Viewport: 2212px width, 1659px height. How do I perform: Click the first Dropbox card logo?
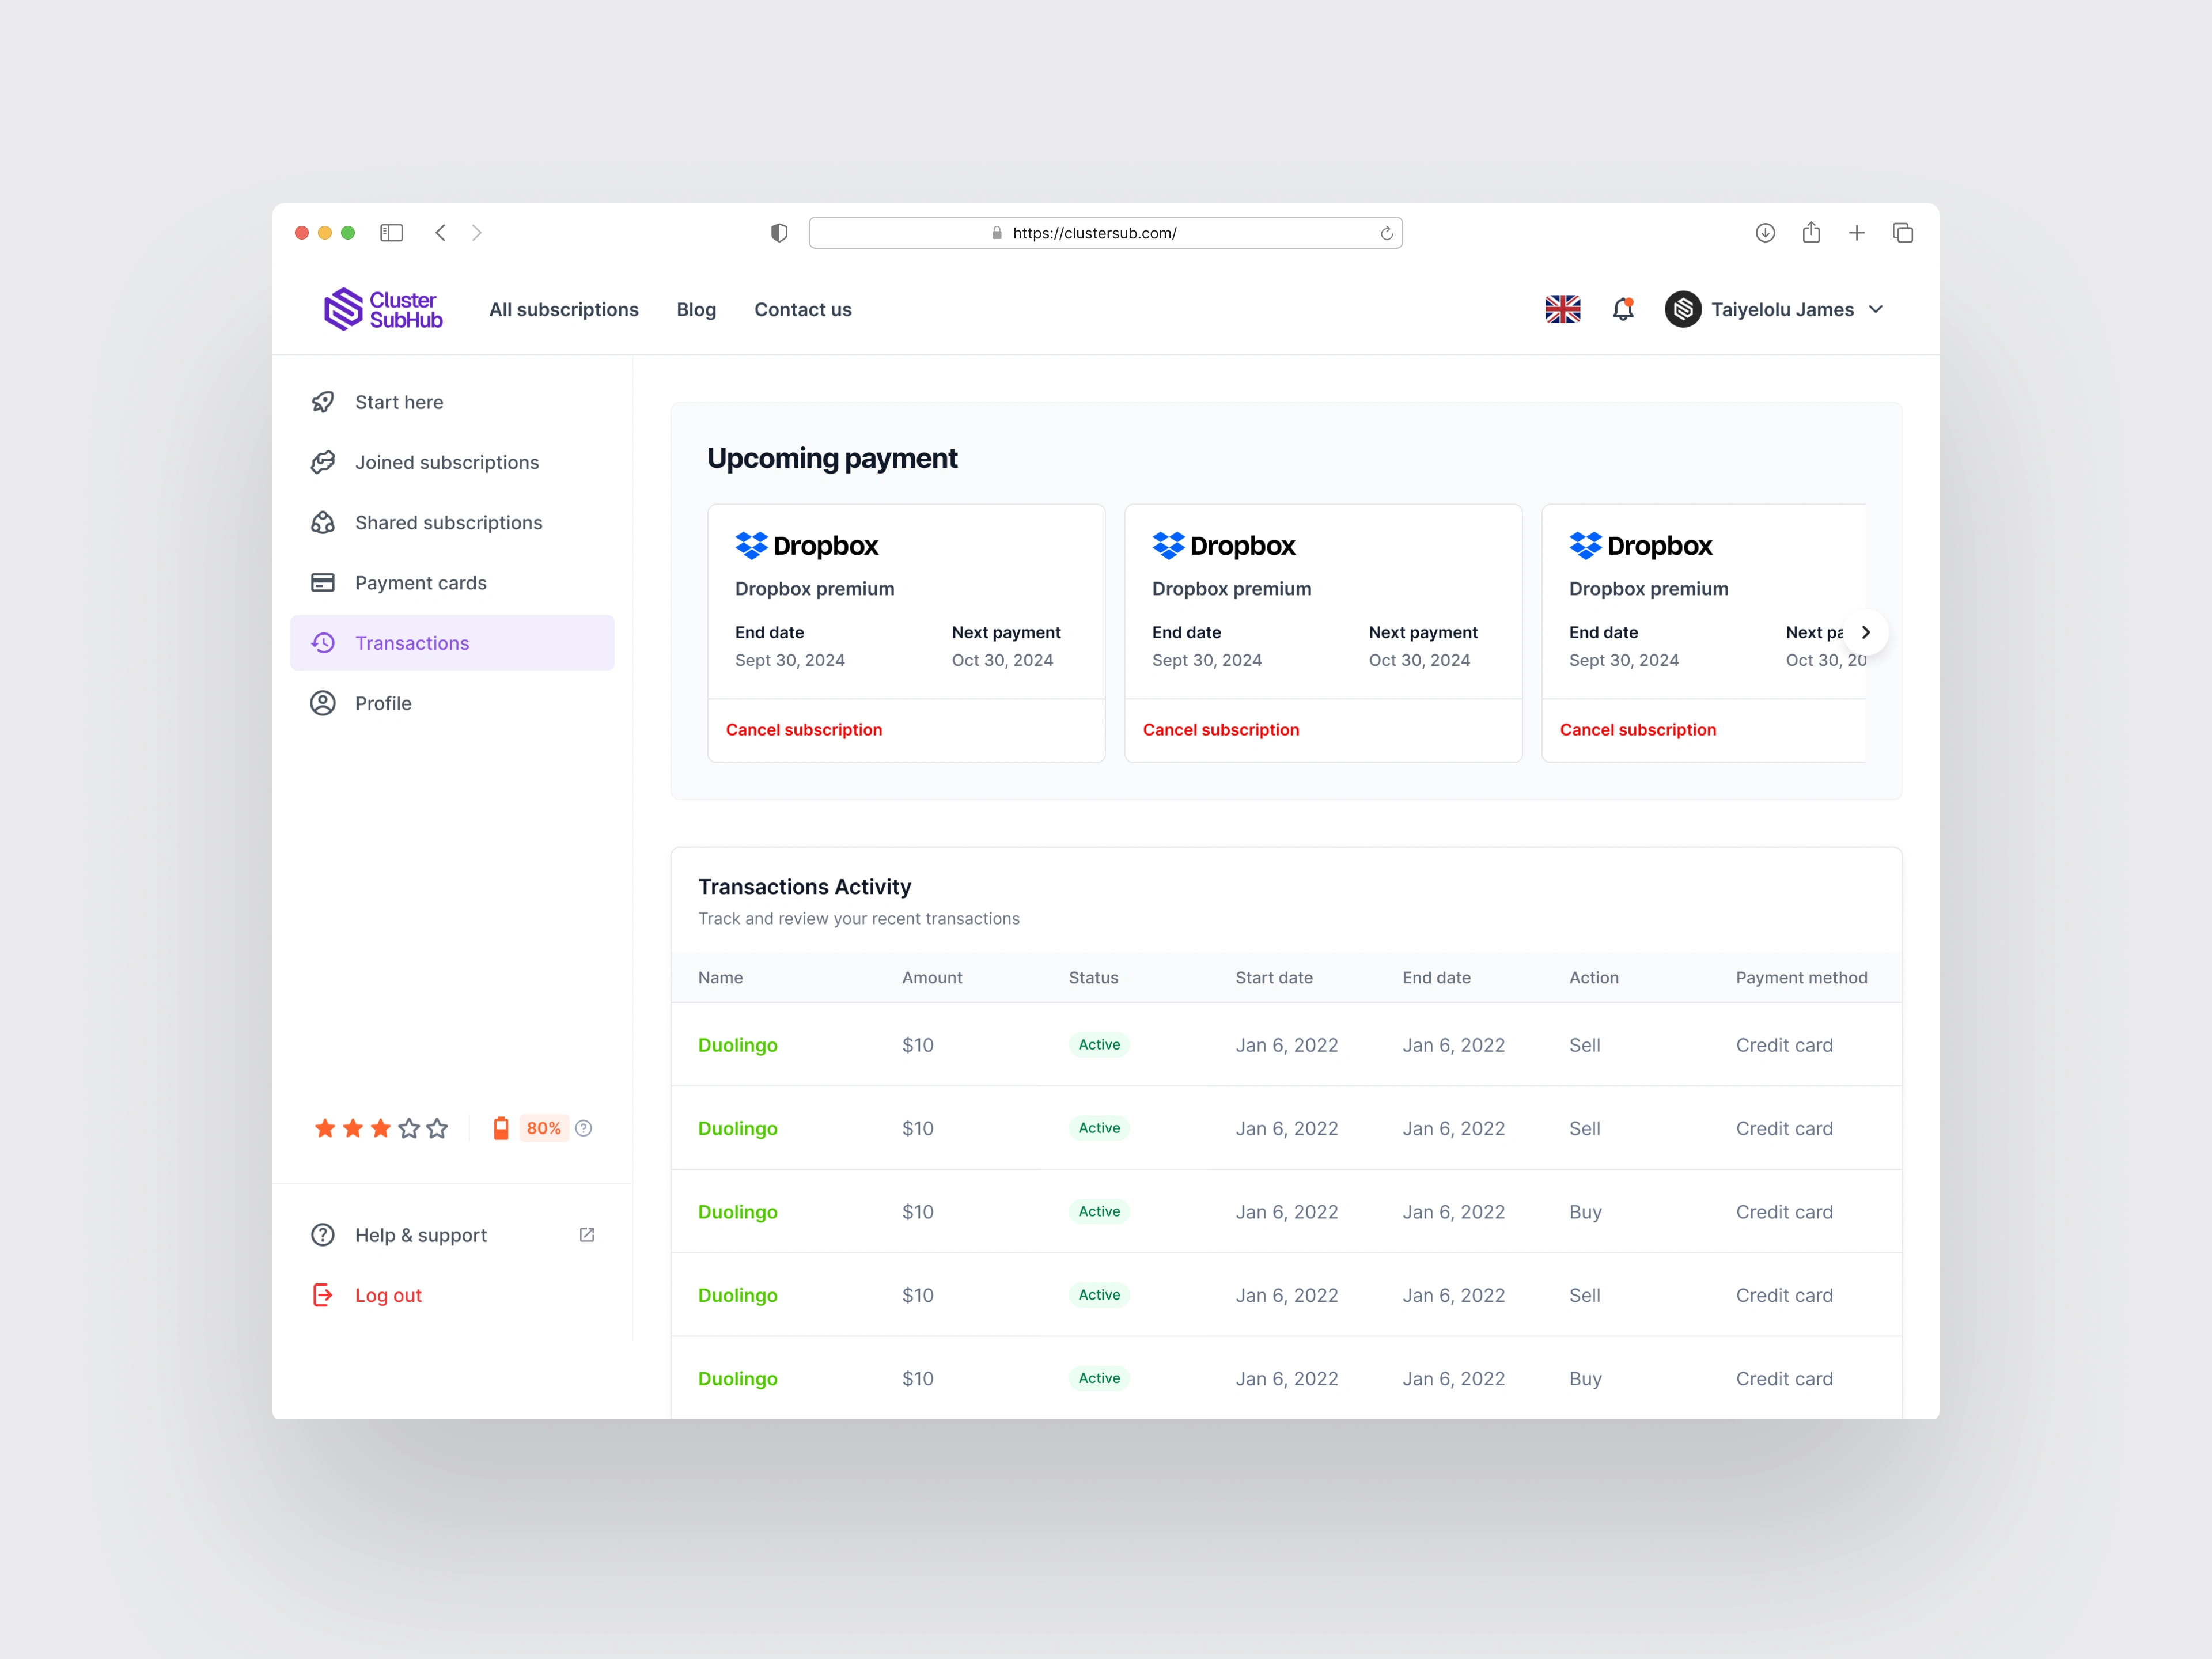806,545
